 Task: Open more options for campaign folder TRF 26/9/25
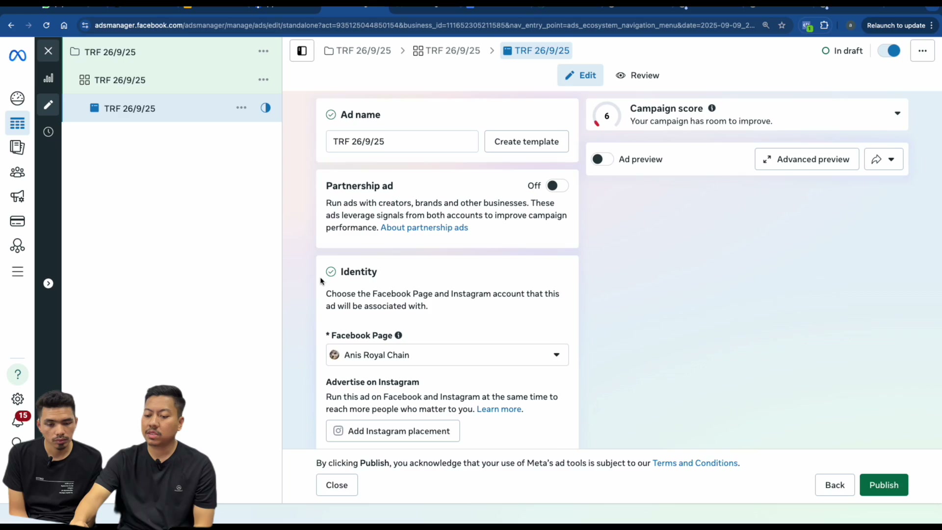[263, 51]
